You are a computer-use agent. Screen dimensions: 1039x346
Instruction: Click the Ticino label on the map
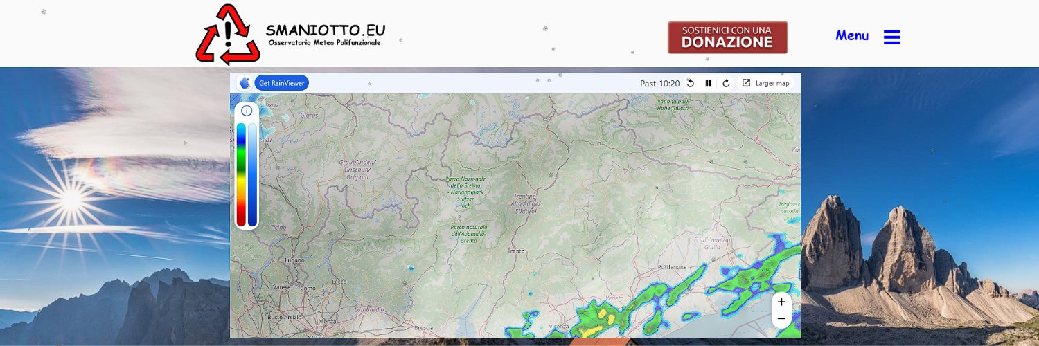tap(278, 227)
